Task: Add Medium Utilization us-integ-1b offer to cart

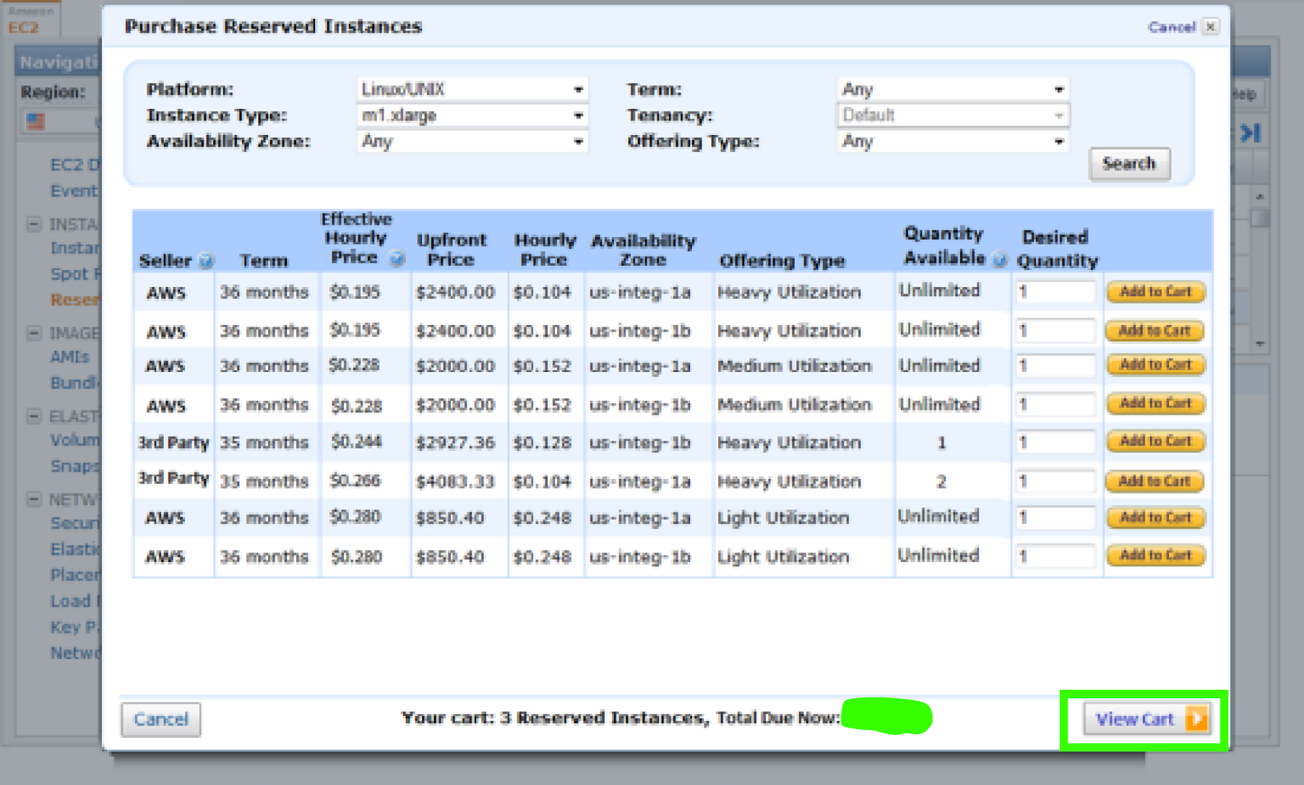Action: [x=1155, y=404]
